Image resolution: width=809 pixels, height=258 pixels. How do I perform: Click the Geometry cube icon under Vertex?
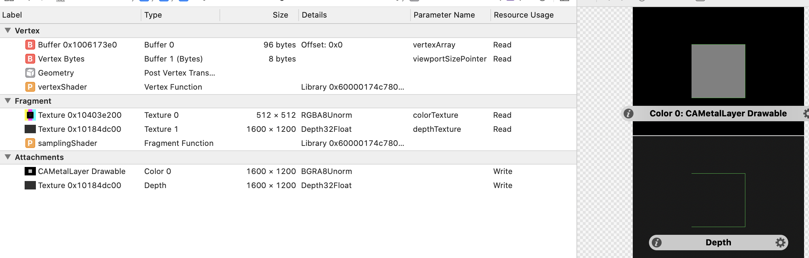[x=30, y=73]
